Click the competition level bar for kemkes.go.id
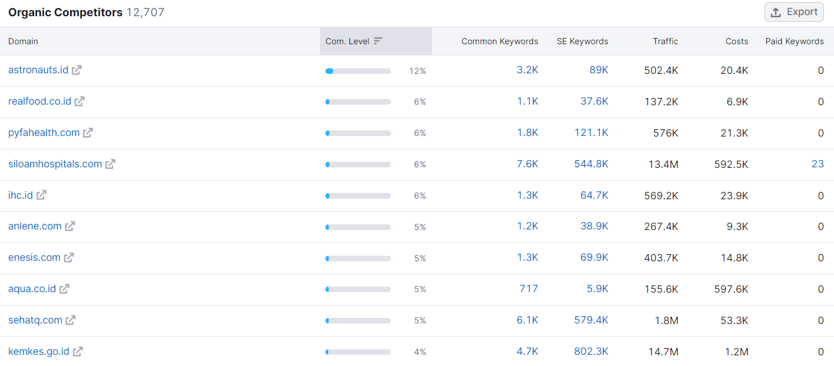Screen dimensions: 834x366 pos(358,352)
